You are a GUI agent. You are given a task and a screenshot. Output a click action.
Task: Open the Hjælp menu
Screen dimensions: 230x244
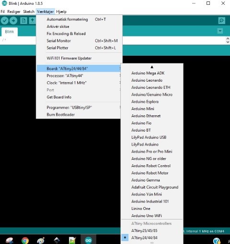(61, 12)
